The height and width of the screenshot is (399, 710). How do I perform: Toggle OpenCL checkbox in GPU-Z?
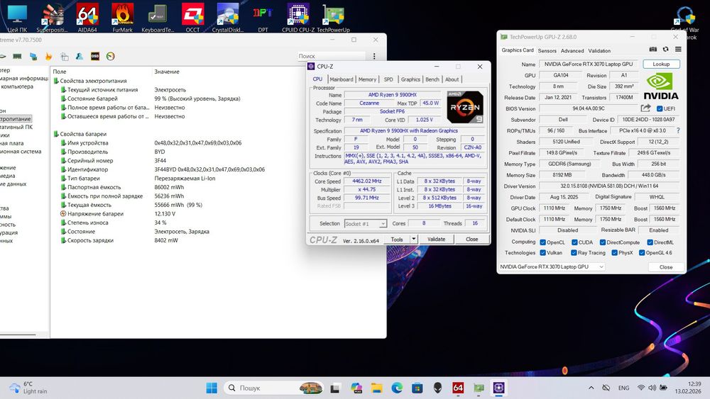click(542, 242)
